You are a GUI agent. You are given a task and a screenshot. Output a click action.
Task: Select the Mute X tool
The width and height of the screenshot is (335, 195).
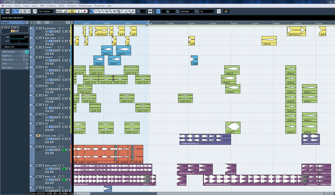coord(114,11)
